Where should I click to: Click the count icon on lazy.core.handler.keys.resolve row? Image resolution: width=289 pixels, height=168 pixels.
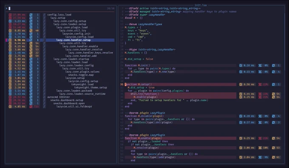31,53
